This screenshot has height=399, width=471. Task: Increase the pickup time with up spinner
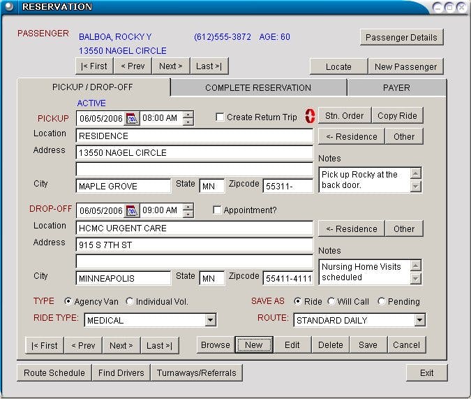point(188,115)
